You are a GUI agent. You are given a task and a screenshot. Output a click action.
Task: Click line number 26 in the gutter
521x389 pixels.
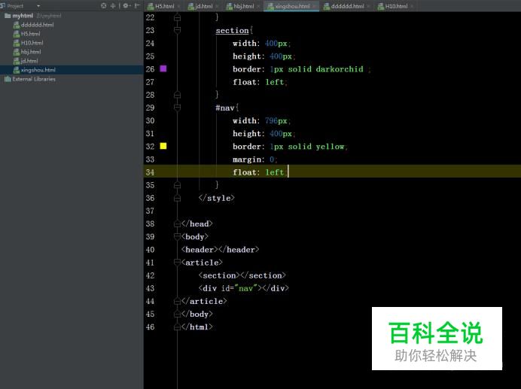click(150, 69)
